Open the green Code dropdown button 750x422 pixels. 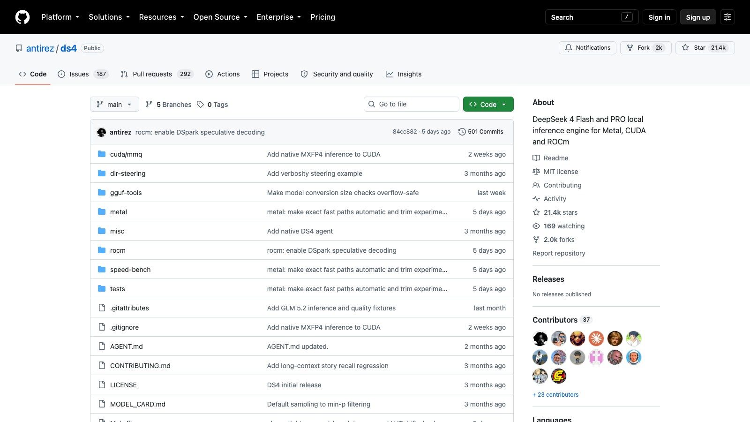[x=488, y=104]
